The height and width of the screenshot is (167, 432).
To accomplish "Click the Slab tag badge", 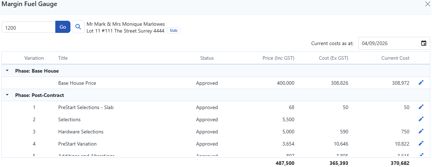I will 174,31.
